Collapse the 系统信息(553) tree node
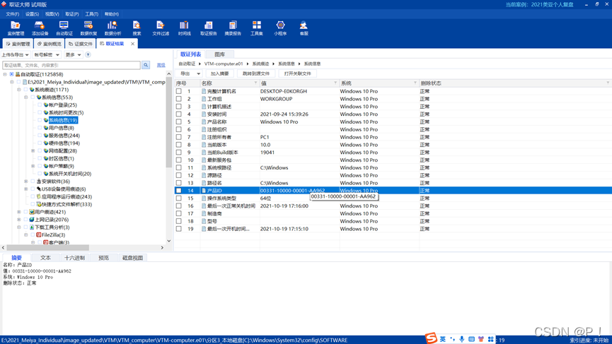This screenshot has height=344, width=612. tap(25, 97)
